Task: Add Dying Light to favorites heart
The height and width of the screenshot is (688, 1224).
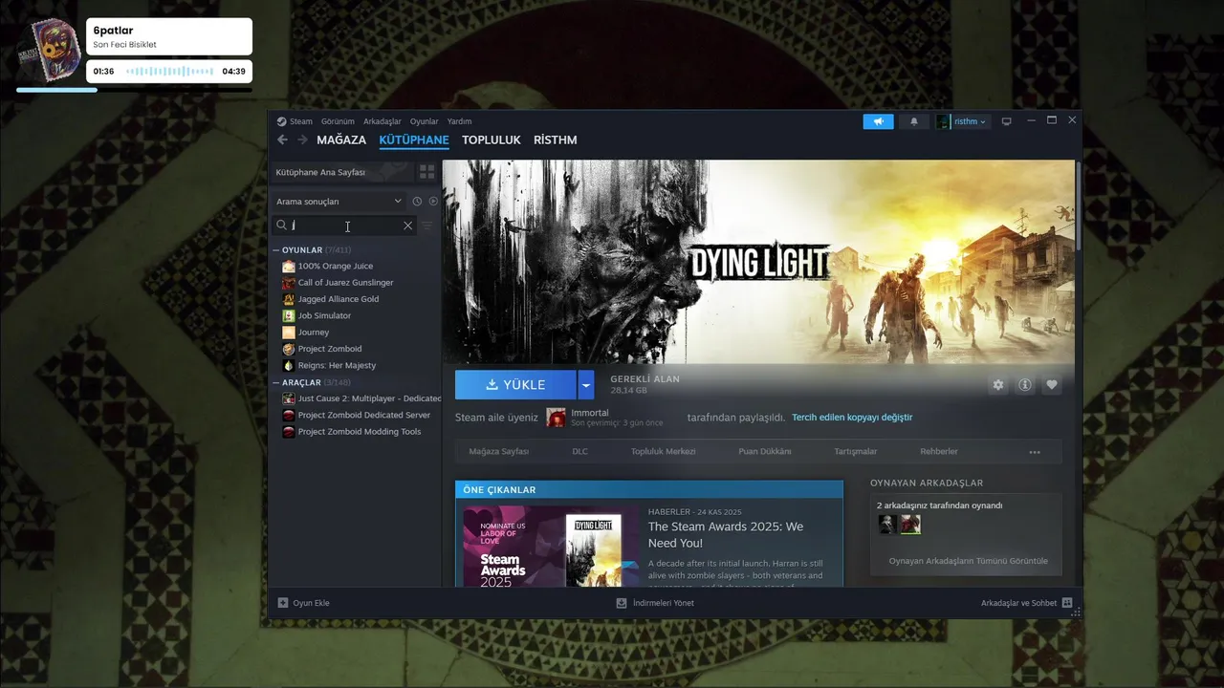Action: tap(1052, 384)
